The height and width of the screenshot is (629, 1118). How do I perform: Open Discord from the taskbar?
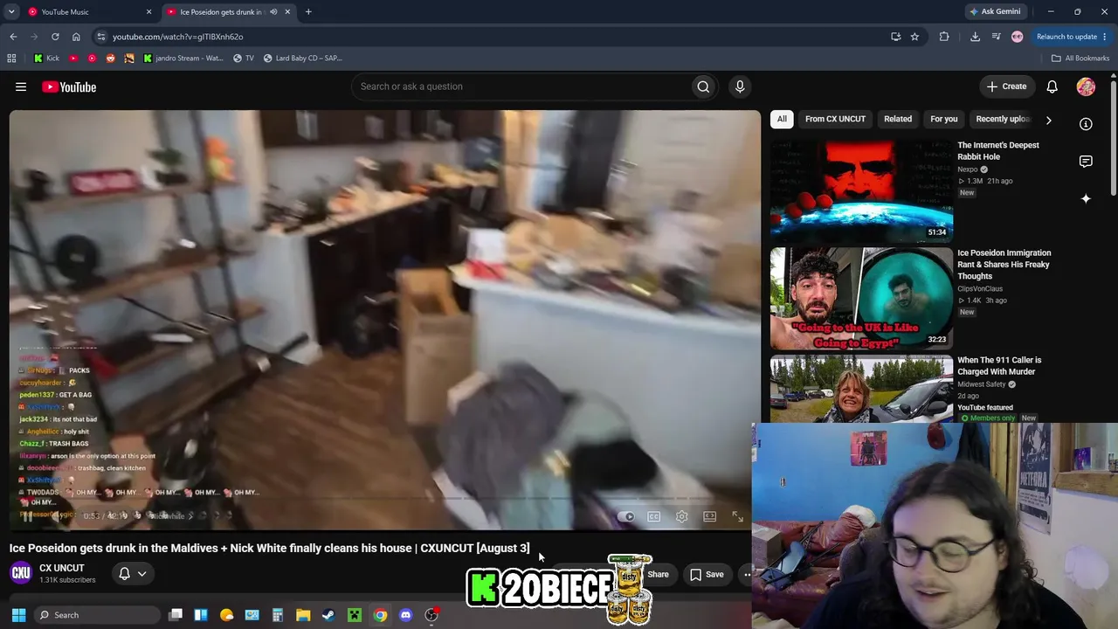[x=405, y=615]
